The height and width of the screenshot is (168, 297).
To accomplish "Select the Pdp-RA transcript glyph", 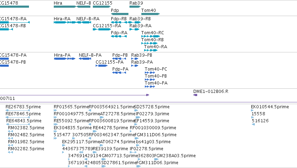I will (119, 36).
